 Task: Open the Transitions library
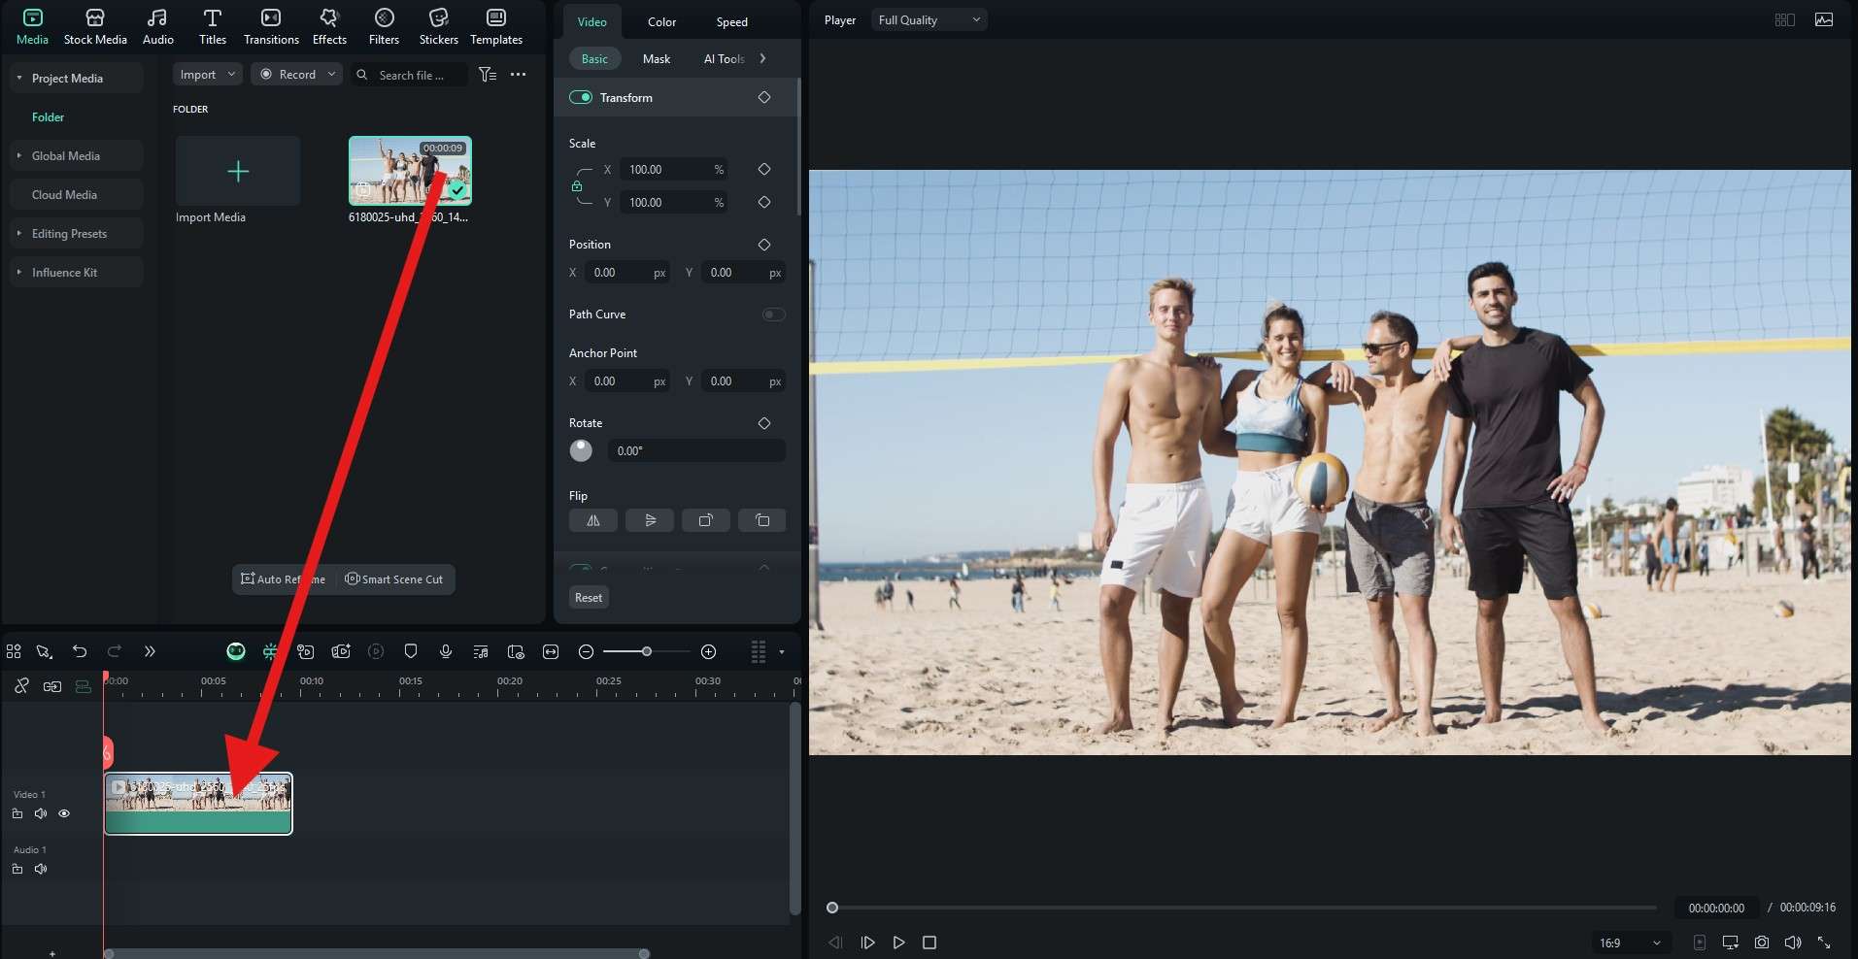point(271,26)
